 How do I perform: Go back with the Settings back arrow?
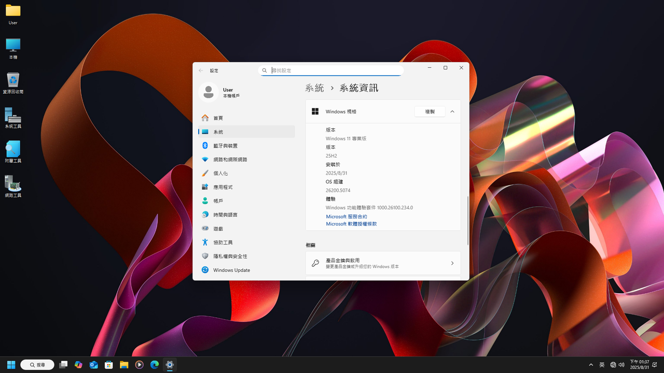click(201, 70)
